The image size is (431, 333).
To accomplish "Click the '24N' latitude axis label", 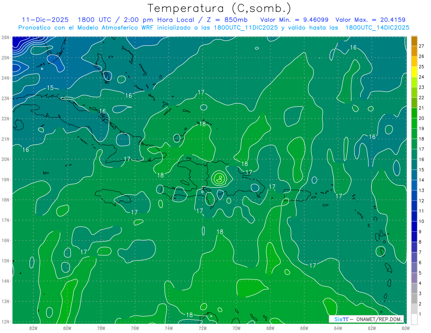I will point(5,78).
